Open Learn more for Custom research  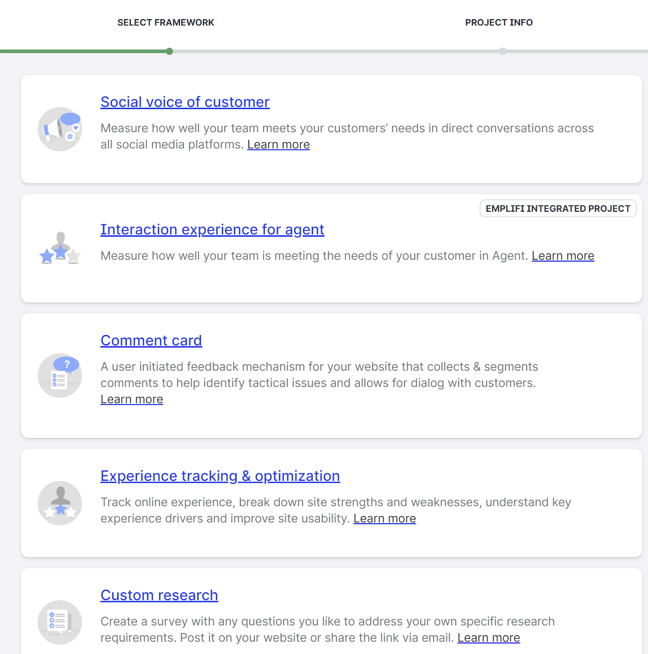tap(489, 638)
